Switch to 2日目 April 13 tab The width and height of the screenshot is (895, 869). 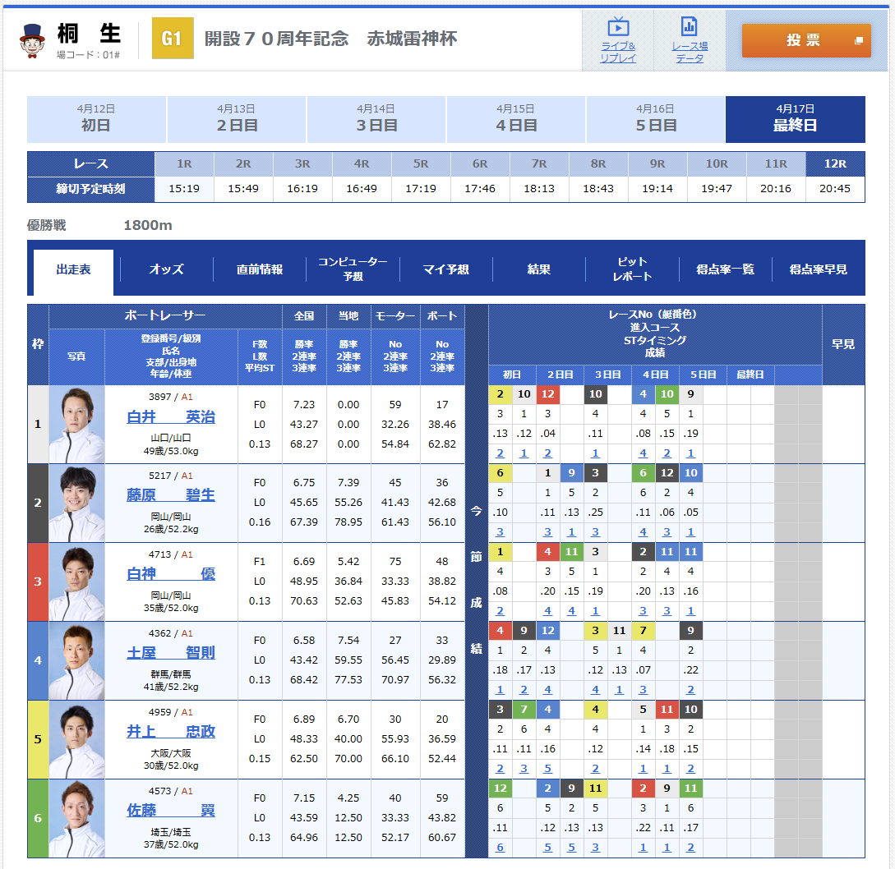click(x=237, y=119)
